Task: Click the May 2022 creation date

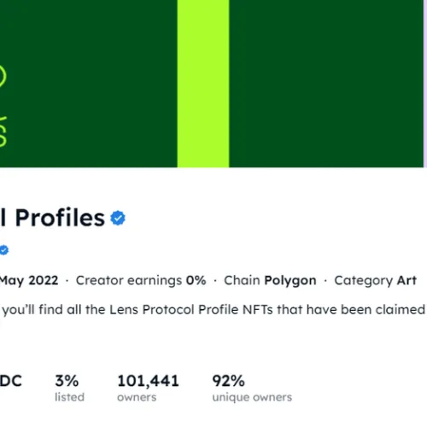Action: click(29, 281)
